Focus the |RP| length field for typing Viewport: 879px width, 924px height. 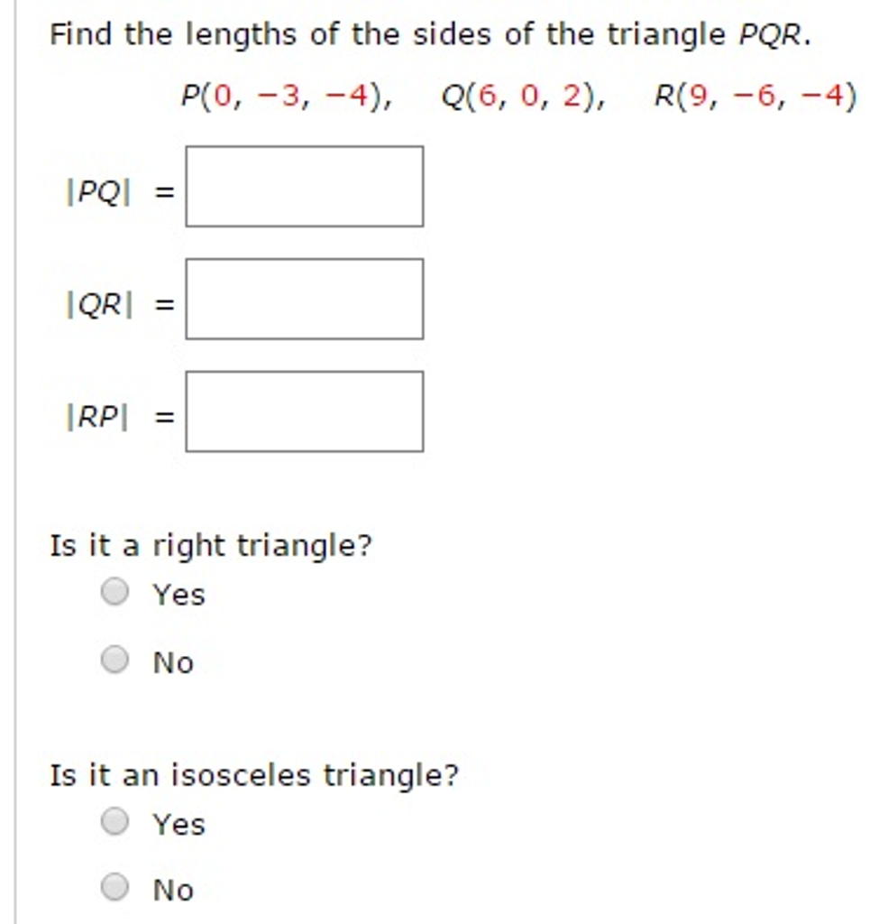[304, 411]
